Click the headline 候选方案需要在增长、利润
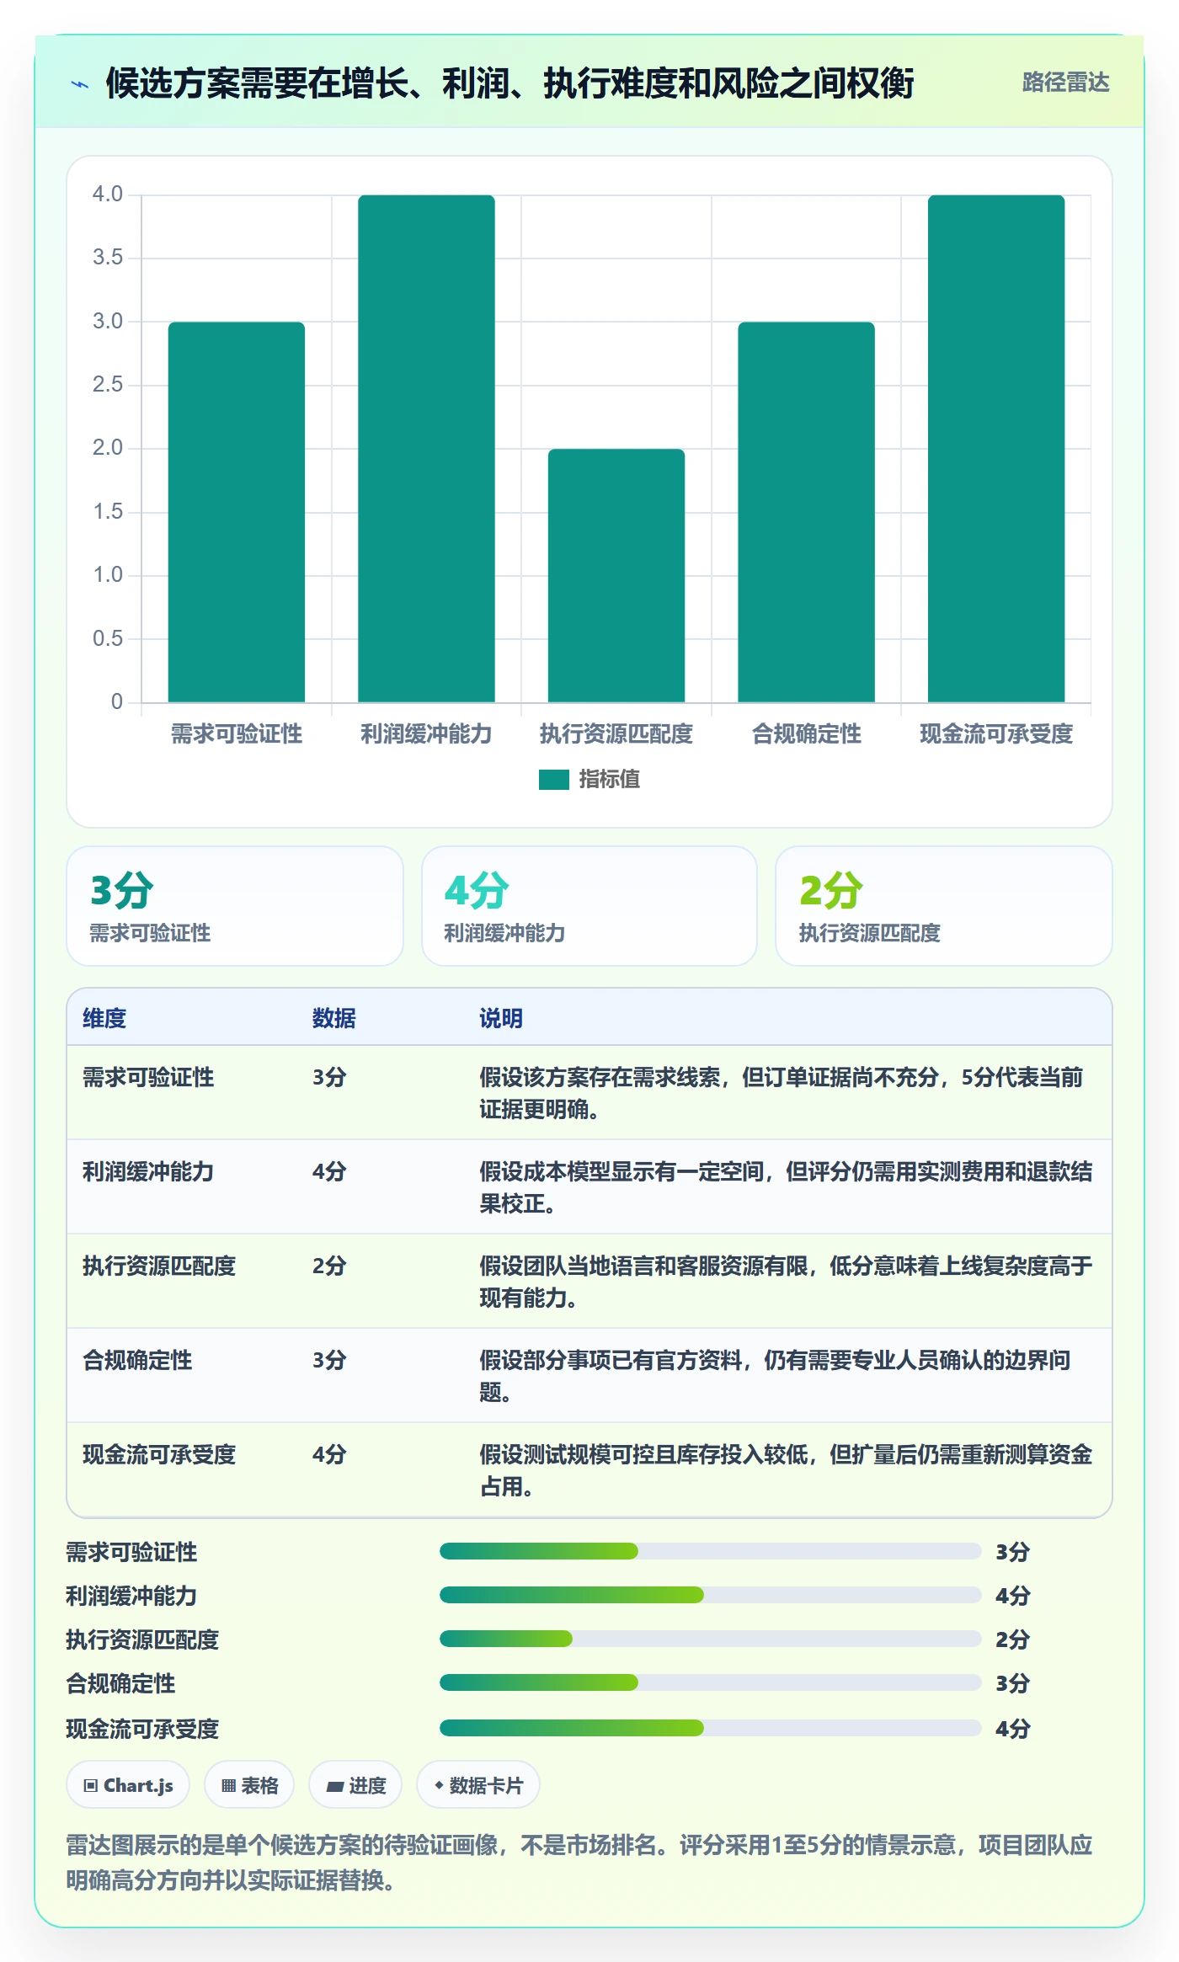This screenshot has height=1962, width=1179. [x=509, y=83]
